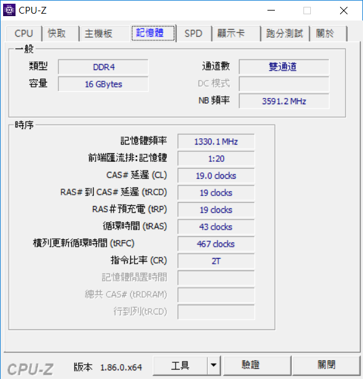Click the tRCD 19 clocks value
The width and height of the screenshot is (363, 379).
(x=216, y=193)
